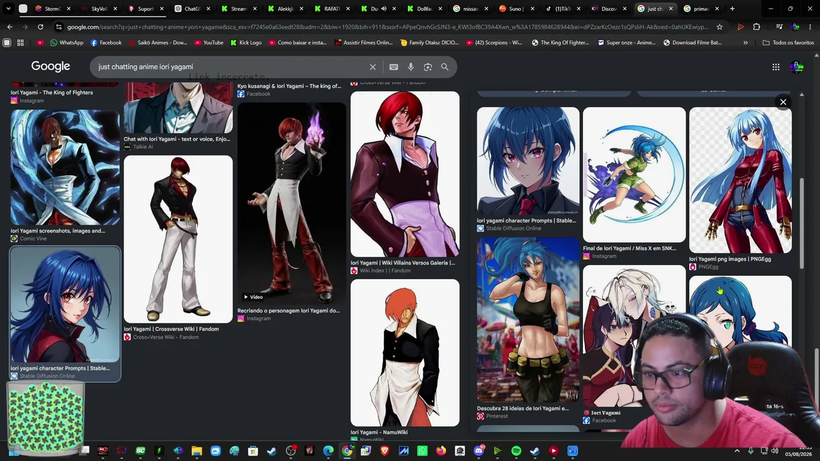Viewport: 820px width, 461px height.
Task: Open the Family Otaku bookmark
Action: pos(428,42)
